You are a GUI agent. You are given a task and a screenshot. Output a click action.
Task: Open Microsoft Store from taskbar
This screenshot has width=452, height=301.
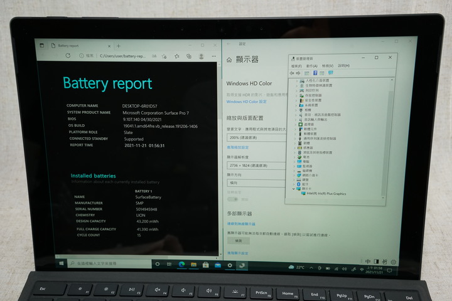[x=205, y=265]
